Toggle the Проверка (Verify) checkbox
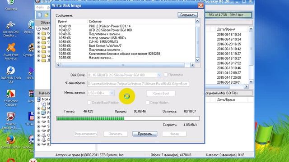 166,74
